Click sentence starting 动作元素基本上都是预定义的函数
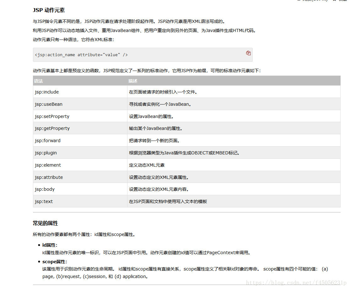Image resolution: width=350 pixels, height=289 pixels. point(147,71)
